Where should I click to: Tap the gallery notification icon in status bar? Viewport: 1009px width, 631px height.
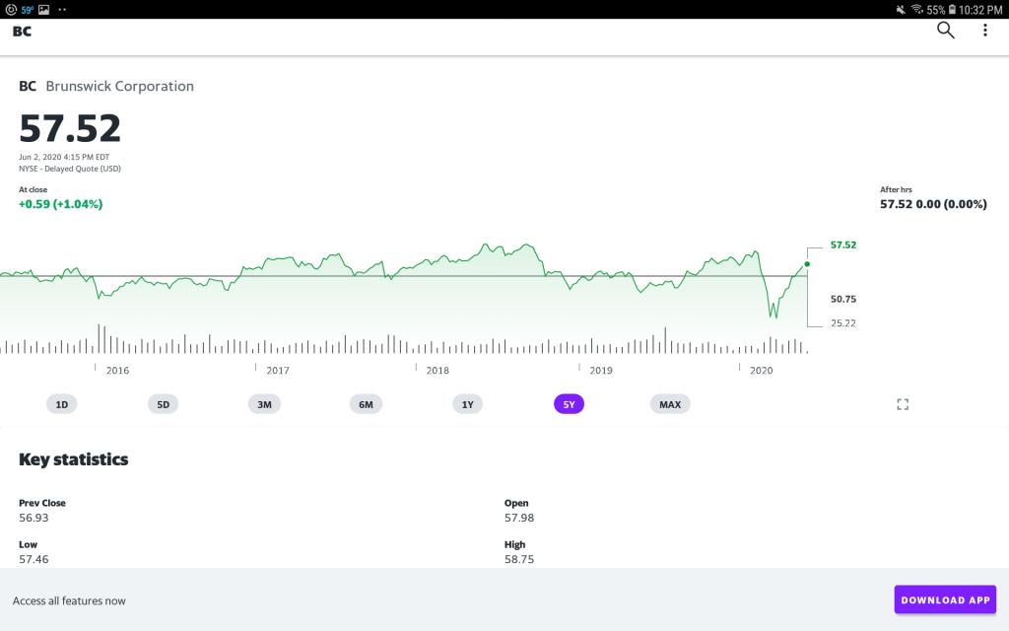[43, 10]
